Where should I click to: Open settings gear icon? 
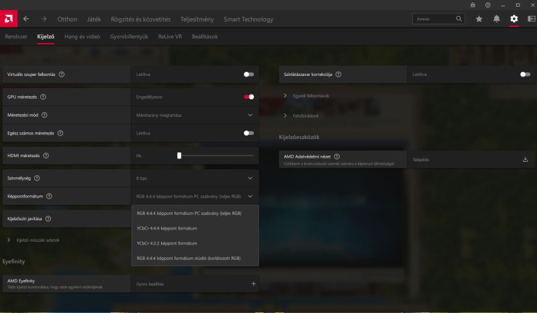click(x=514, y=19)
